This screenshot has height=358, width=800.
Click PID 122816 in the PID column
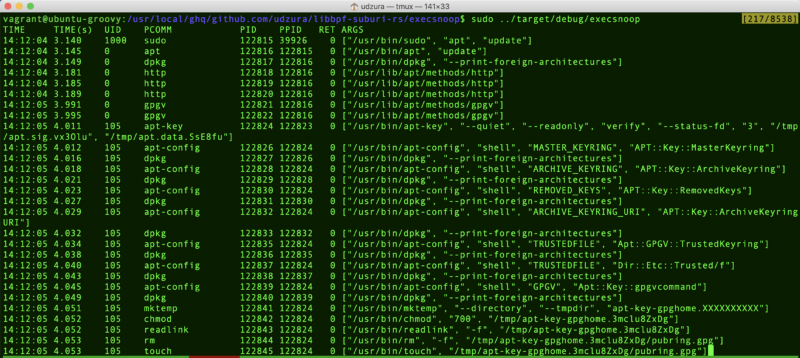tap(257, 51)
